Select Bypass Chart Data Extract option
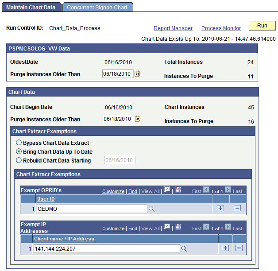The image size is (278, 271). (19, 143)
